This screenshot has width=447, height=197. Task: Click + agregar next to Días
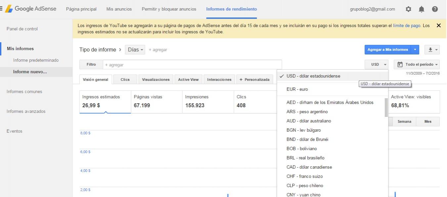pyautogui.click(x=158, y=50)
